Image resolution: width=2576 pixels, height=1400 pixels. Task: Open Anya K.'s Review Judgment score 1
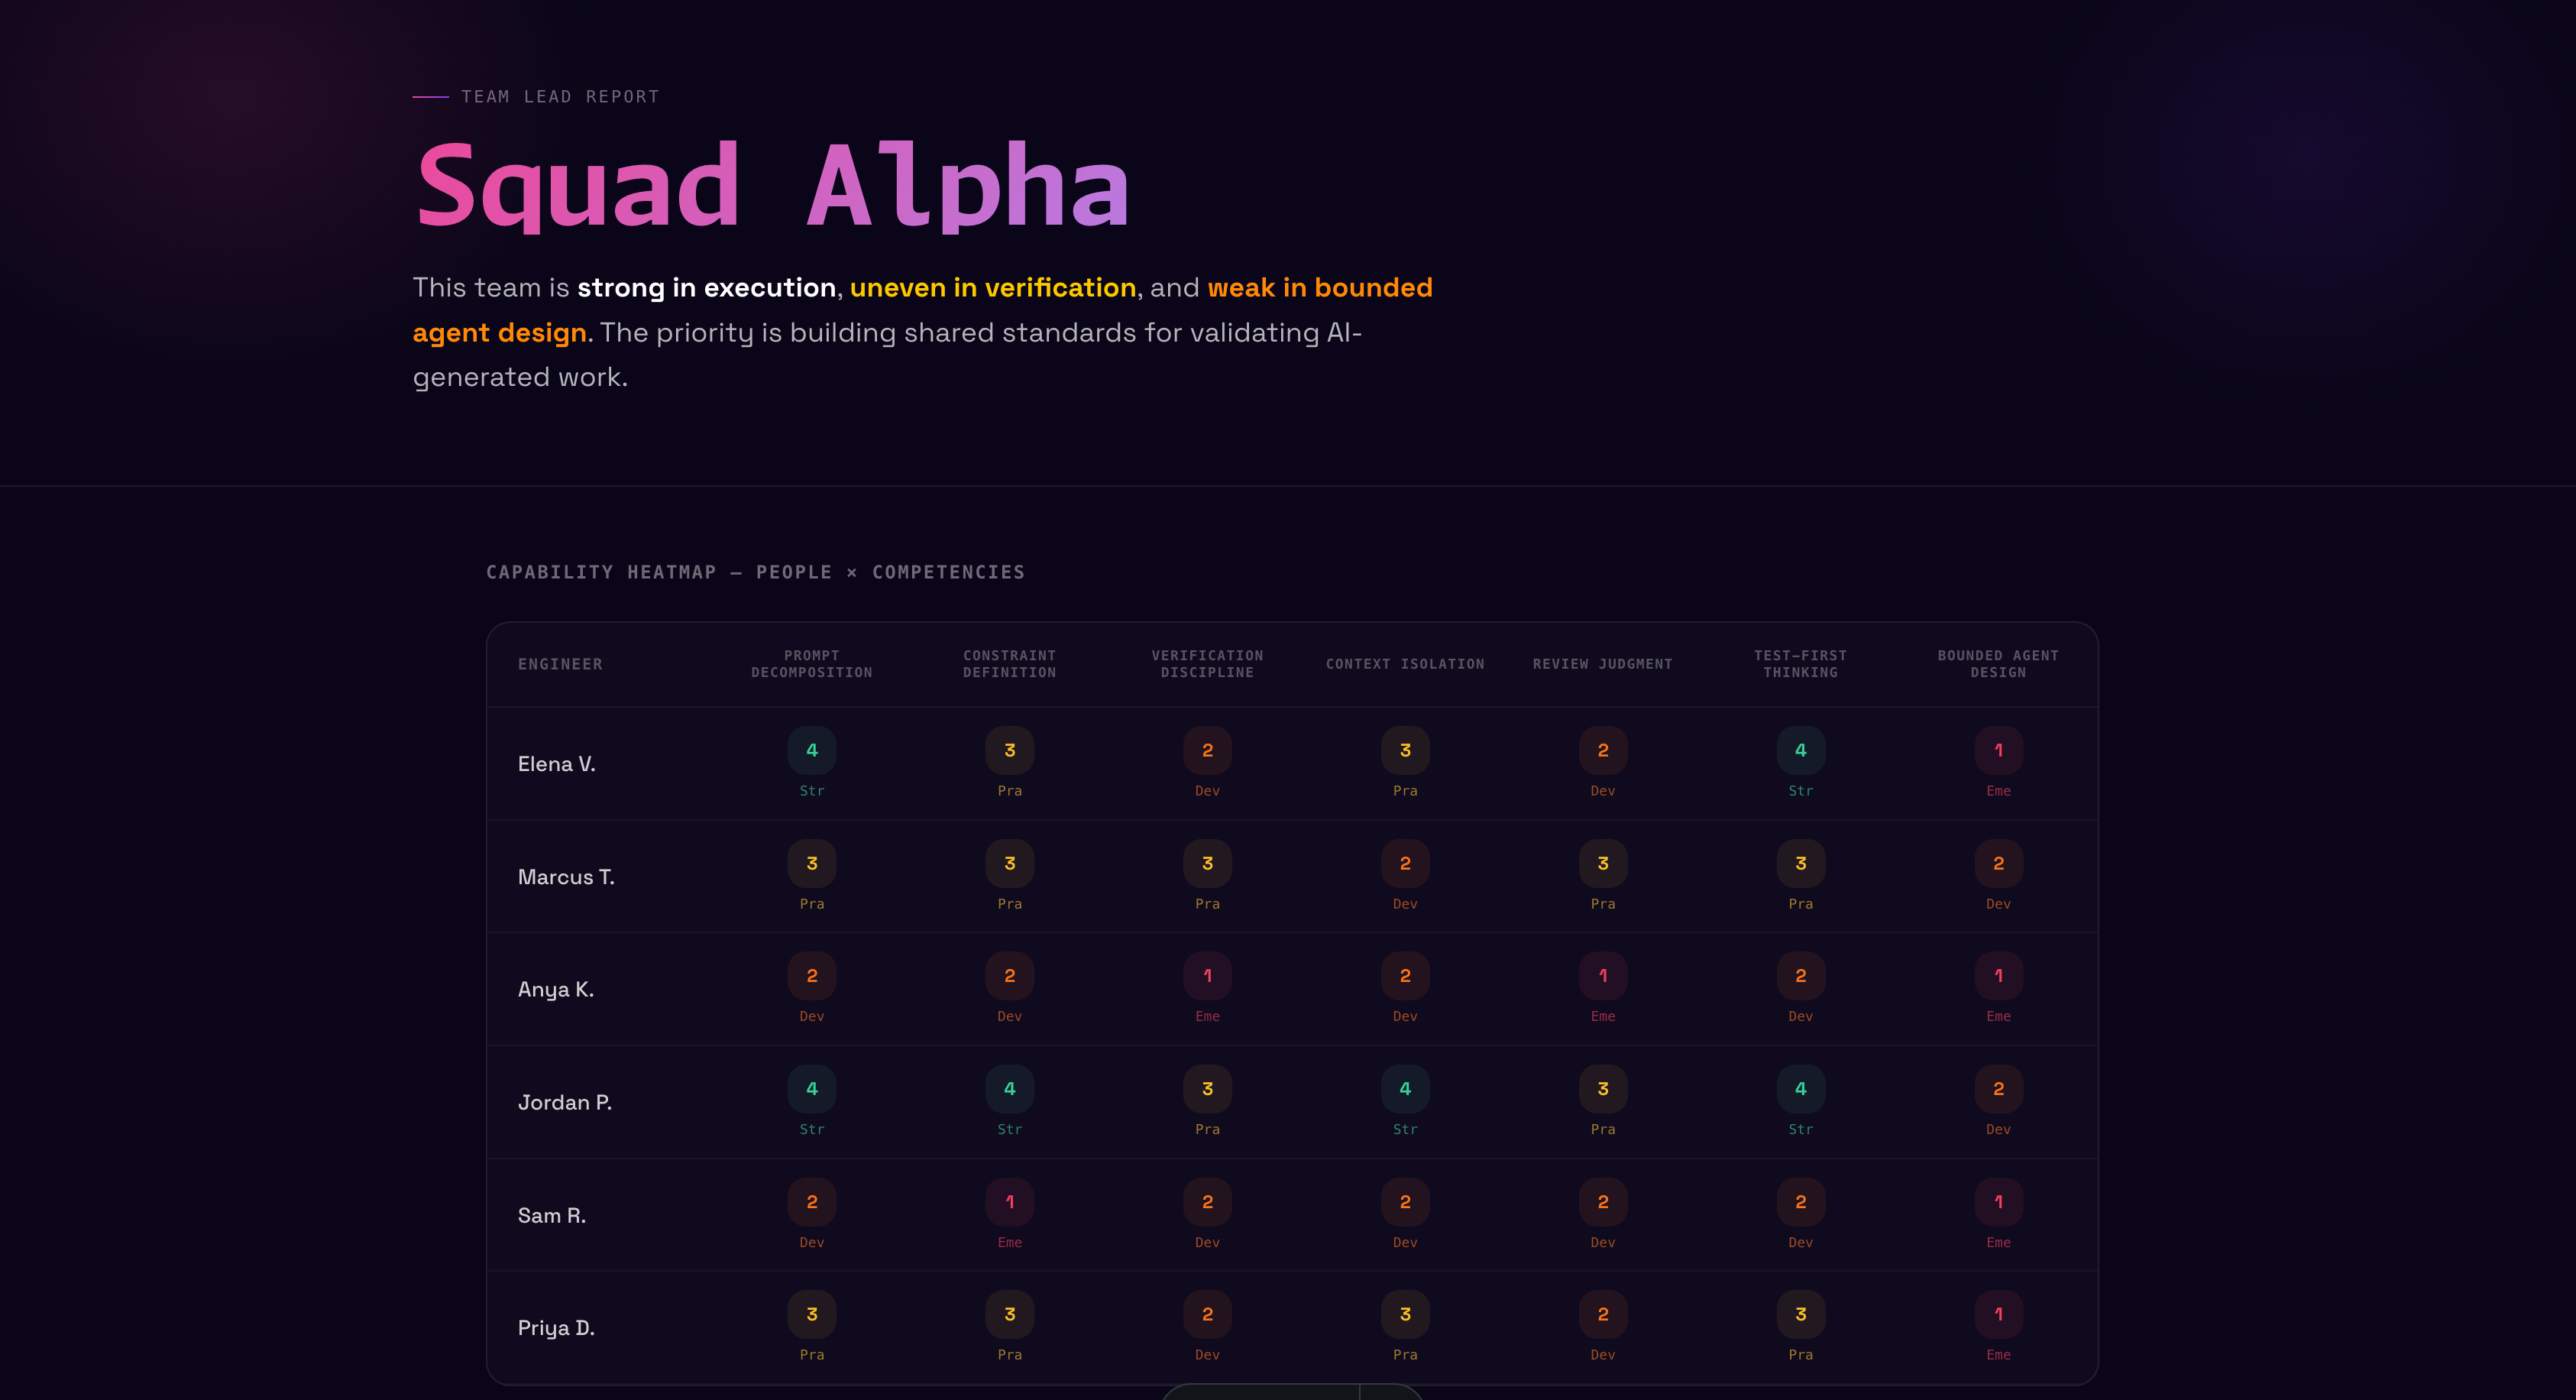(x=1603, y=976)
